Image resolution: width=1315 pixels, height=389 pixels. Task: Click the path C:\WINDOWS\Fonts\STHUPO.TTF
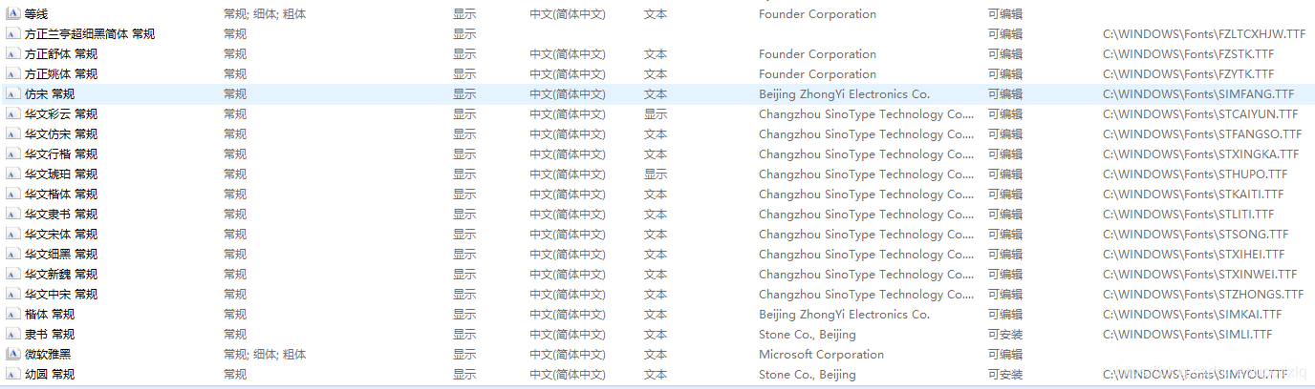point(1196,174)
